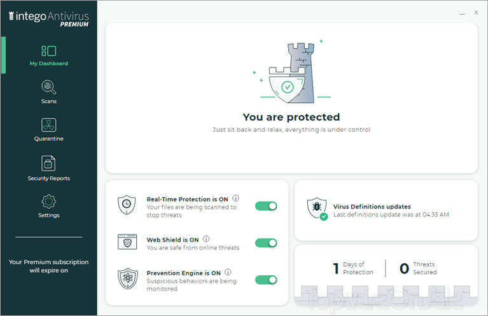Click the Virus Definitions updates heading
The height and width of the screenshot is (316, 488).
point(372,207)
